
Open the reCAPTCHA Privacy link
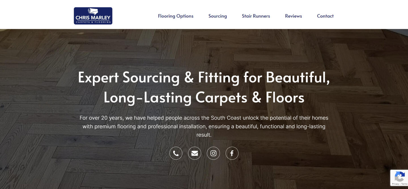tap(396, 184)
